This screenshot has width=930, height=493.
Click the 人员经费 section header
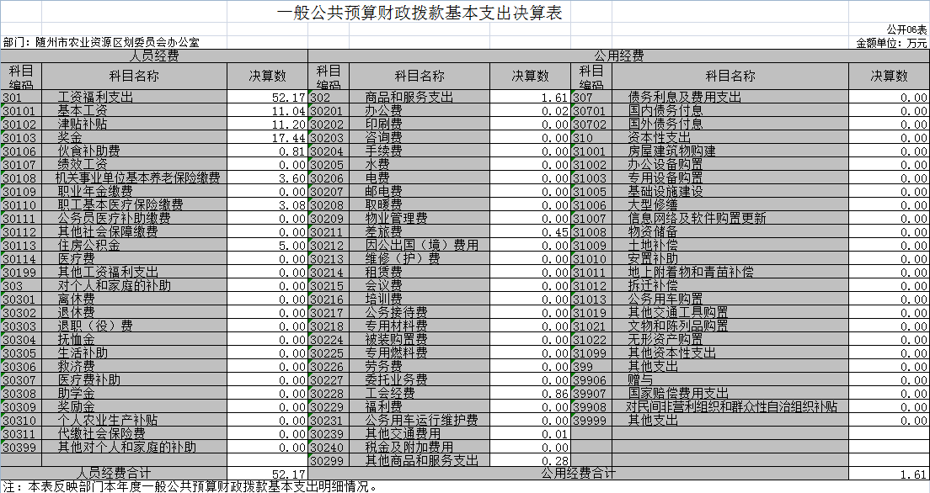(154, 56)
